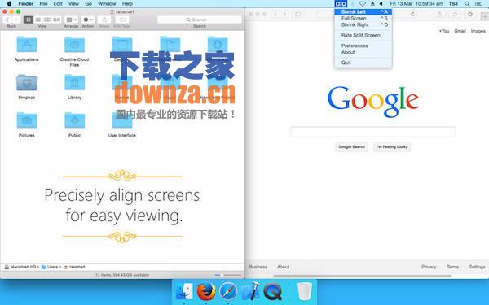489x305 pixels.
Task: Open the Window menu
Action: click(107, 4)
